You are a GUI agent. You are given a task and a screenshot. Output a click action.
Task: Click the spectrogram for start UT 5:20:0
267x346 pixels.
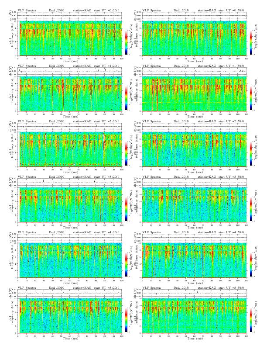point(70,316)
